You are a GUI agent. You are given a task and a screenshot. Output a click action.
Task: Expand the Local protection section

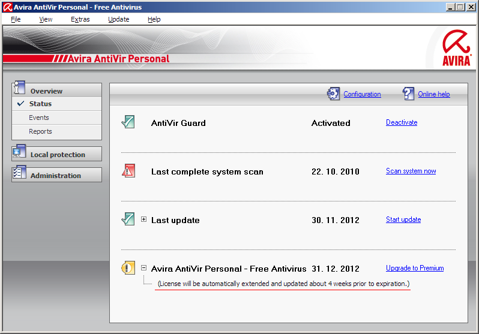(x=57, y=155)
